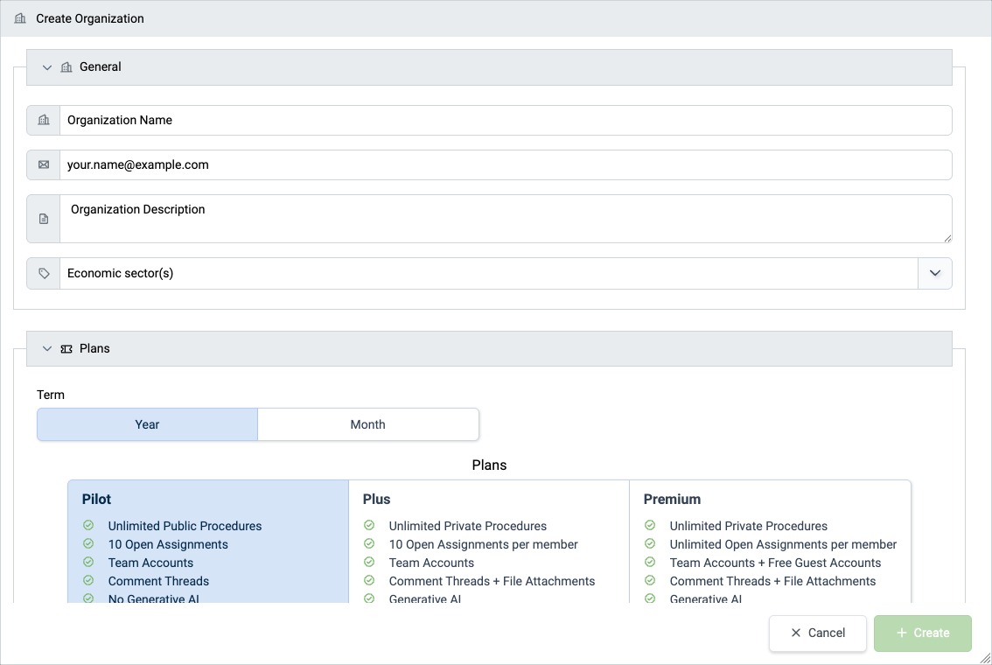Click the Term label
Image resolution: width=992 pixels, height=665 pixels.
point(51,395)
